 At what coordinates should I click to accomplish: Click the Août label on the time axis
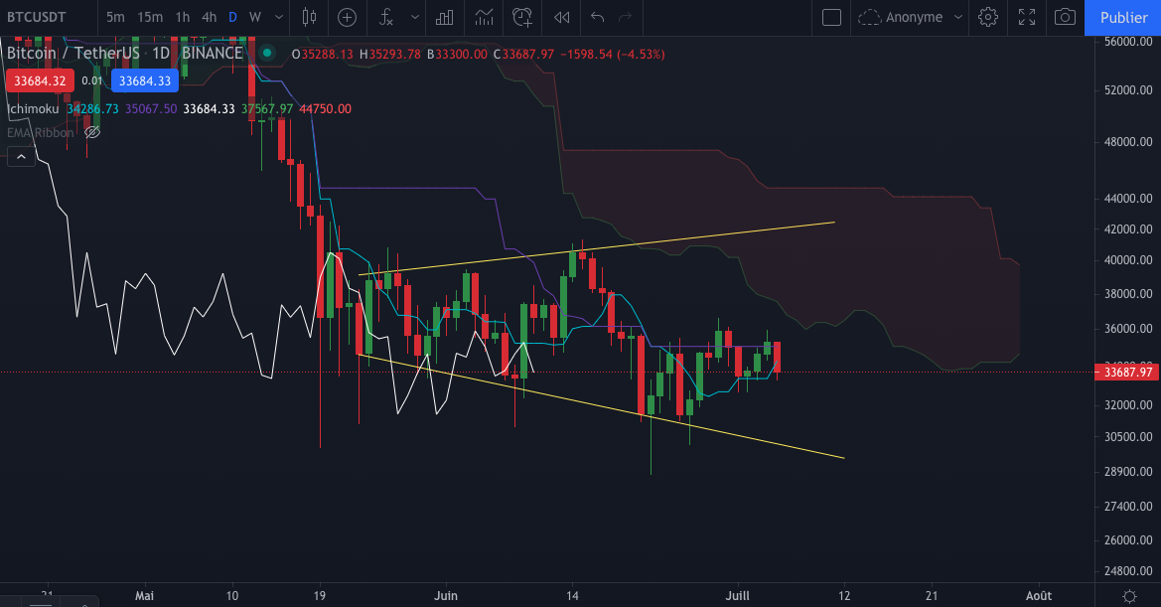click(x=1039, y=595)
